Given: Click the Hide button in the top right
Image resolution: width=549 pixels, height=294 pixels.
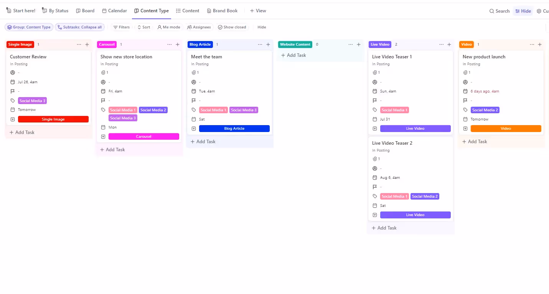Looking at the screenshot, I should pyautogui.click(x=523, y=11).
